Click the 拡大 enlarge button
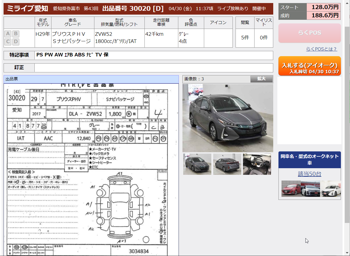This screenshot has height=256, width=350. pyautogui.click(x=261, y=79)
